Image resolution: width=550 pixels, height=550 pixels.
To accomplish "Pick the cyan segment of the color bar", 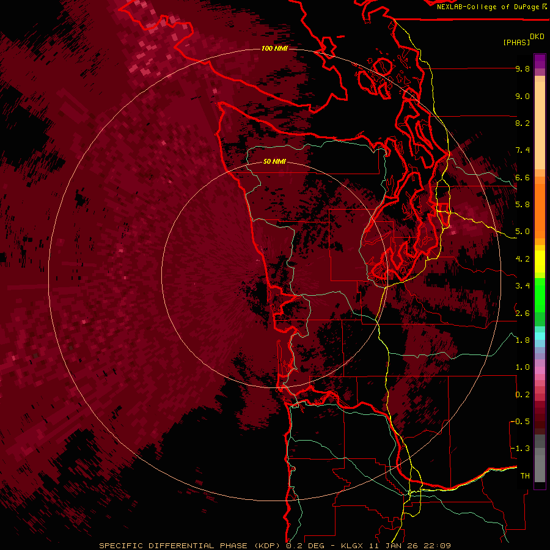I will coord(540,336).
